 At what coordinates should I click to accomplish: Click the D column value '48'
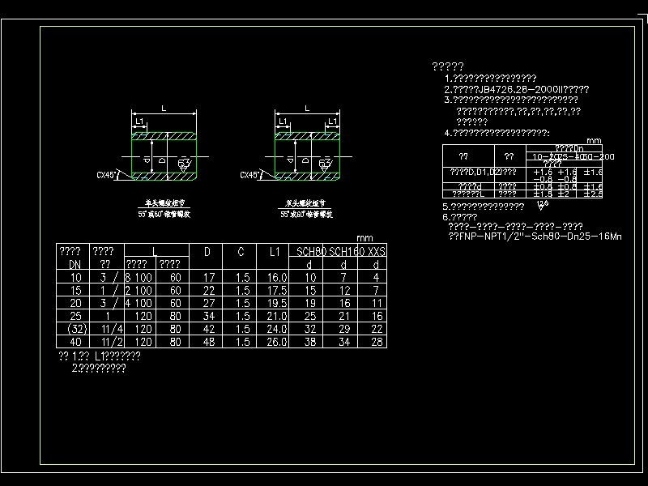point(209,342)
